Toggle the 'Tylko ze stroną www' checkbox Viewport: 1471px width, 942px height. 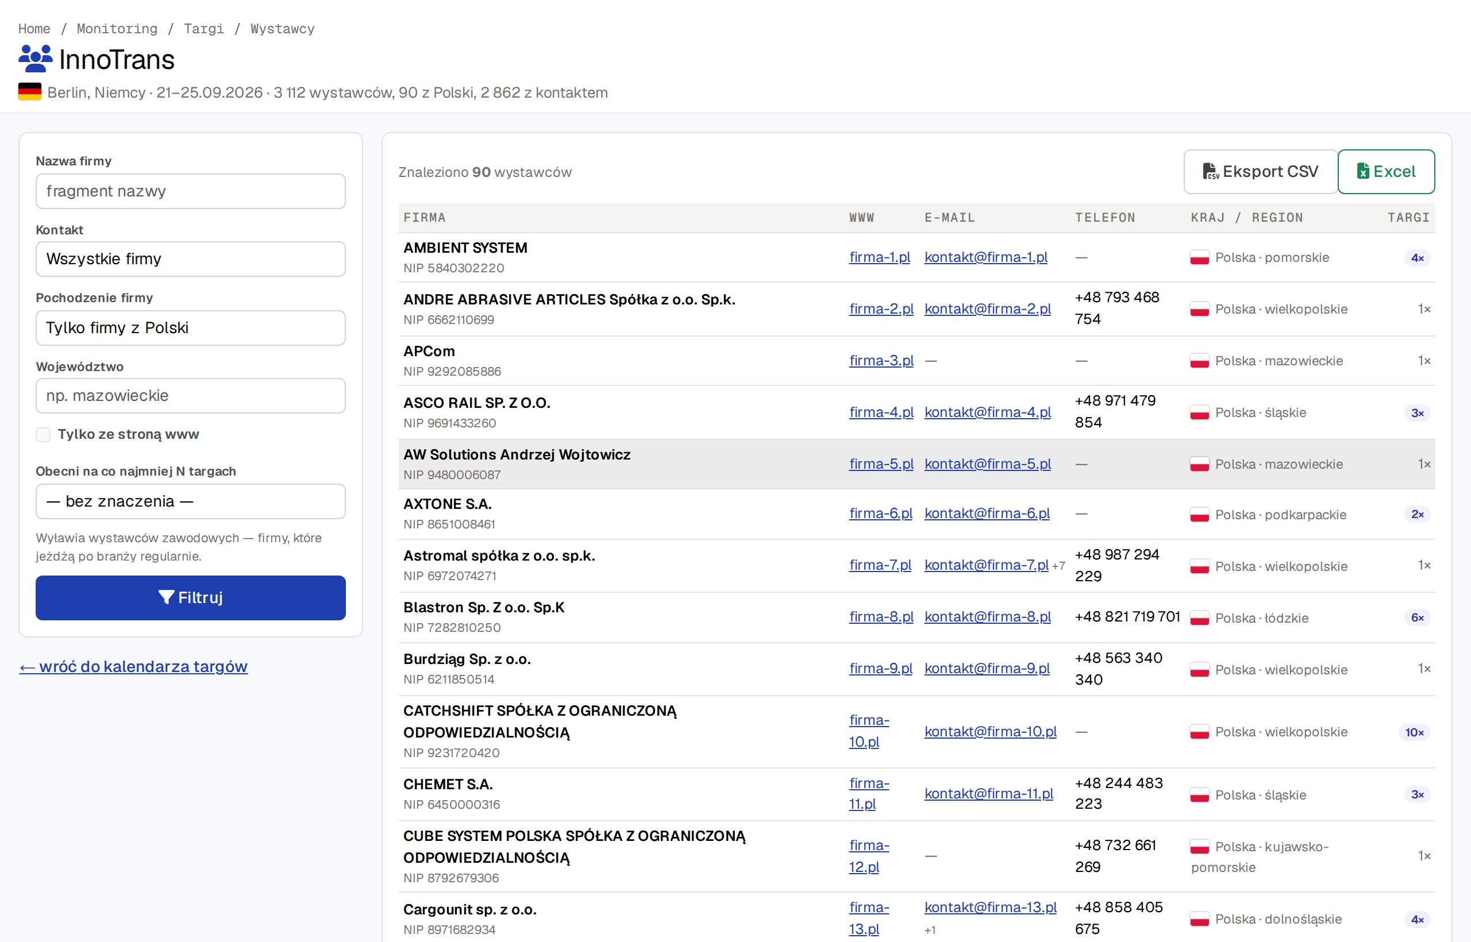(43, 434)
